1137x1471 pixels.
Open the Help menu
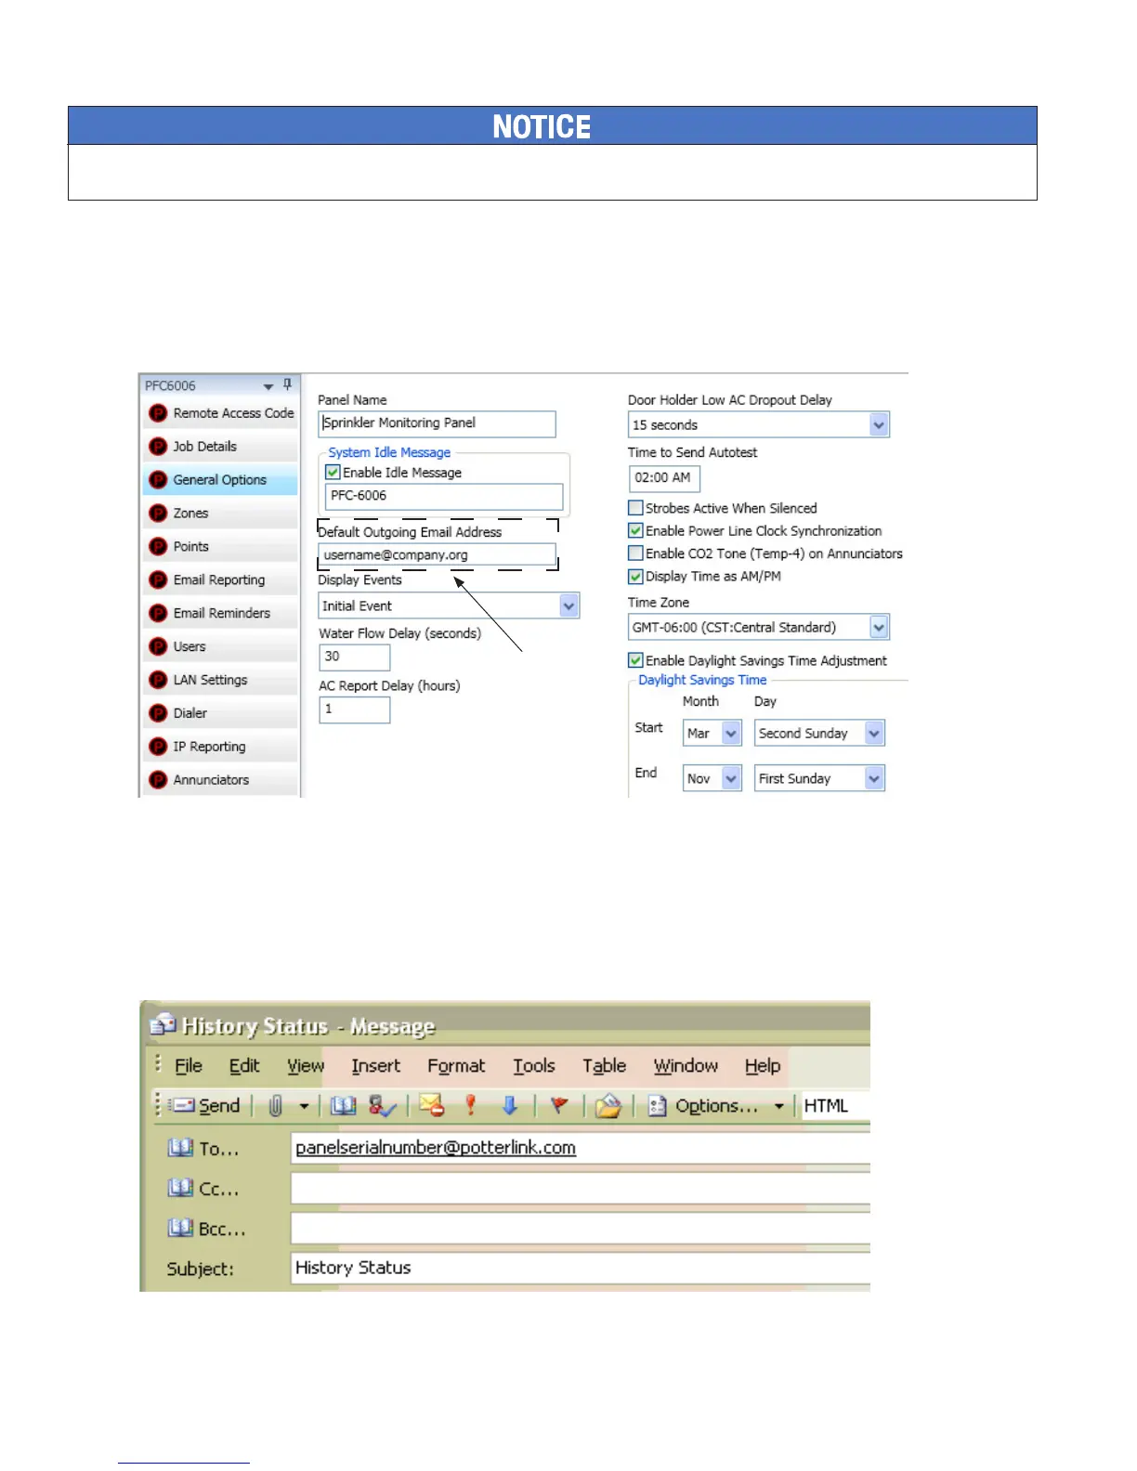coord(763,1066)
